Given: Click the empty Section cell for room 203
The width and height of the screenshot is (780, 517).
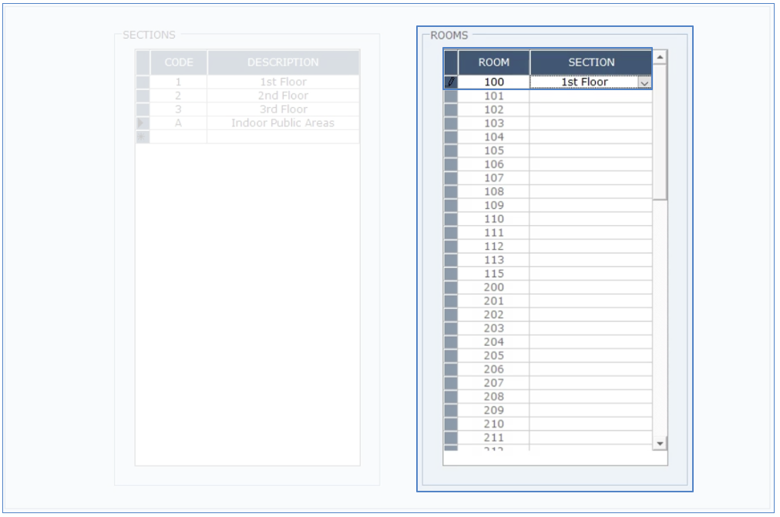Looking at the screenshot, I should tap(590, 328).
